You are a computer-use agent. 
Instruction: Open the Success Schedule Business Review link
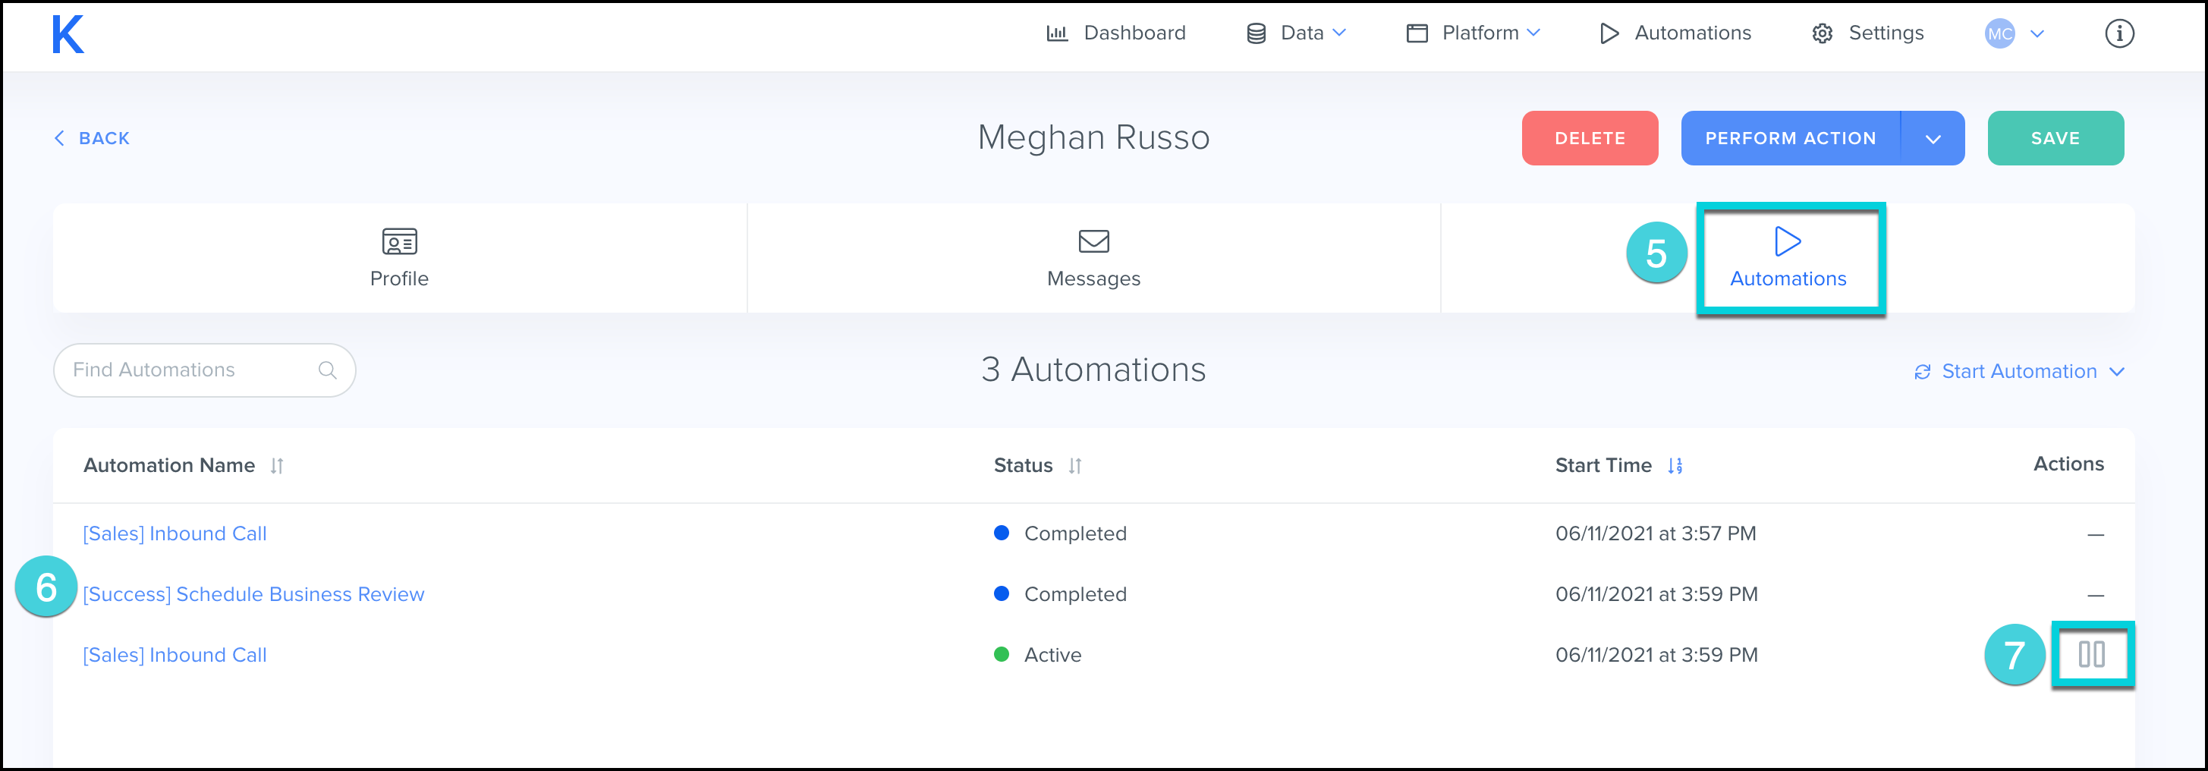[x=253, y=594]
